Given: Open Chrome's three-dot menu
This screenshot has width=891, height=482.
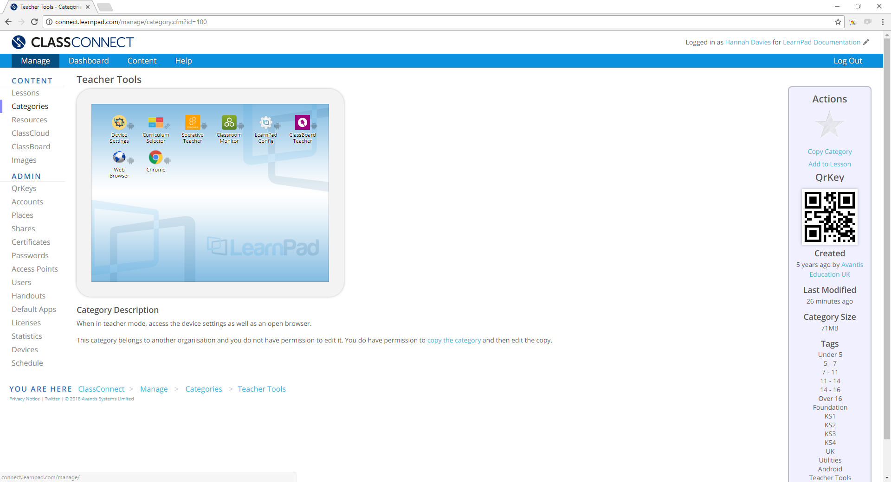Looking at the screenshot, I should click(x=883, y=22).
